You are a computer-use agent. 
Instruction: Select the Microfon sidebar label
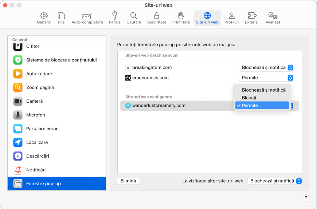[x=36, y=115]
